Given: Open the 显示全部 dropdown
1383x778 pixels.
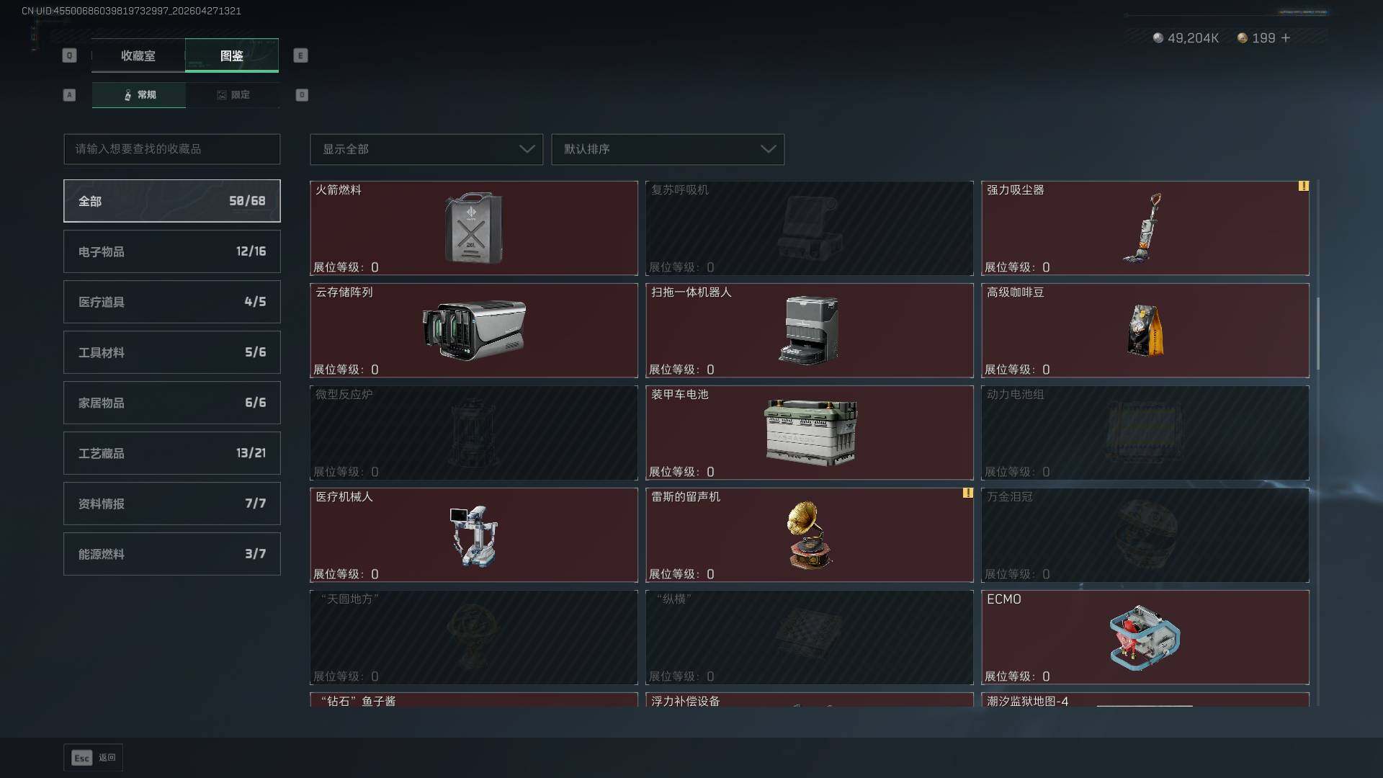Looking at the screenshot, I should (426, 149).
